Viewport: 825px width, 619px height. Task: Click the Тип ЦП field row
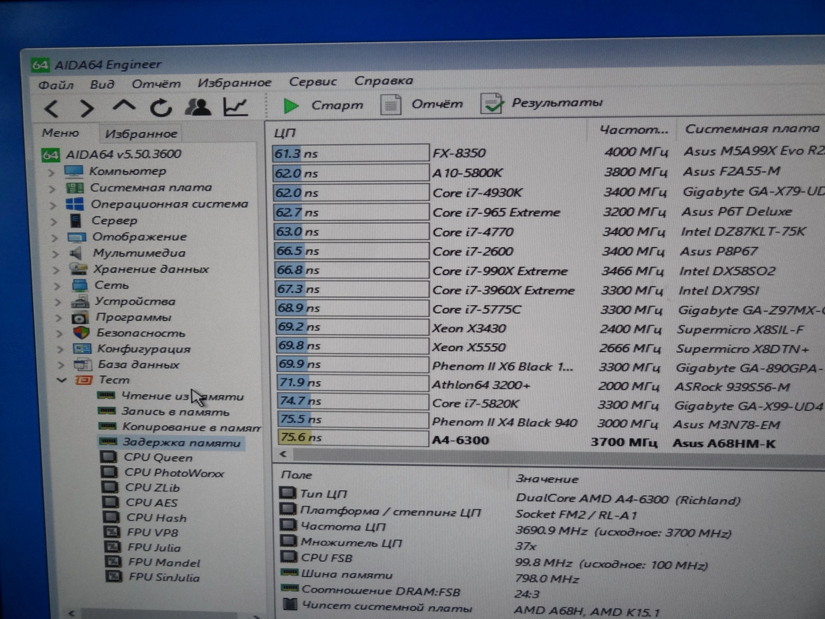[510, 496]
